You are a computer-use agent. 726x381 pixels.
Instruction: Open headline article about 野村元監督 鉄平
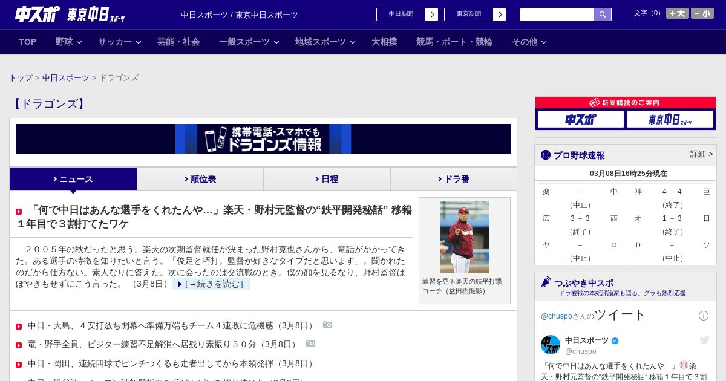pyautogui.click(x=214, y=217)
